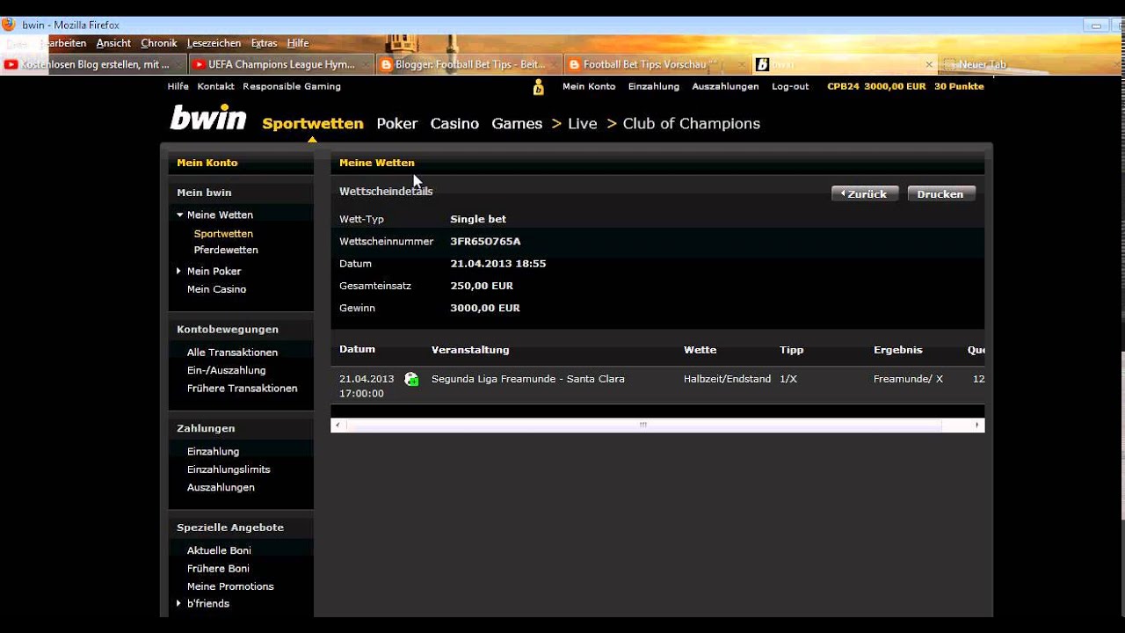The height and width of the screenshot is (633, 1125).
Task: Select Sportwetten under Meine Wetten
Action: [x=223, y=234]
